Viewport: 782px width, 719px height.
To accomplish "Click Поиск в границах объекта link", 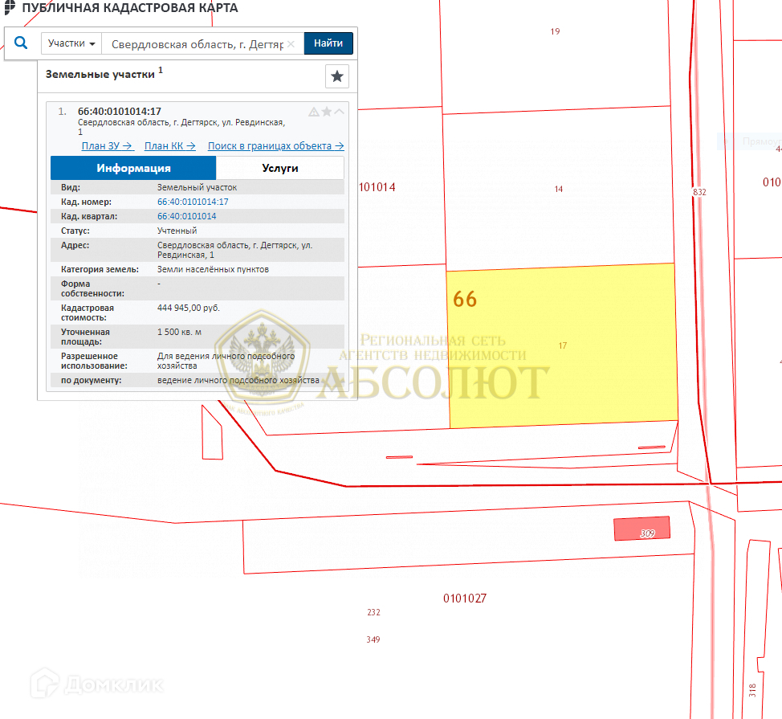I will (x=276, y=145).
